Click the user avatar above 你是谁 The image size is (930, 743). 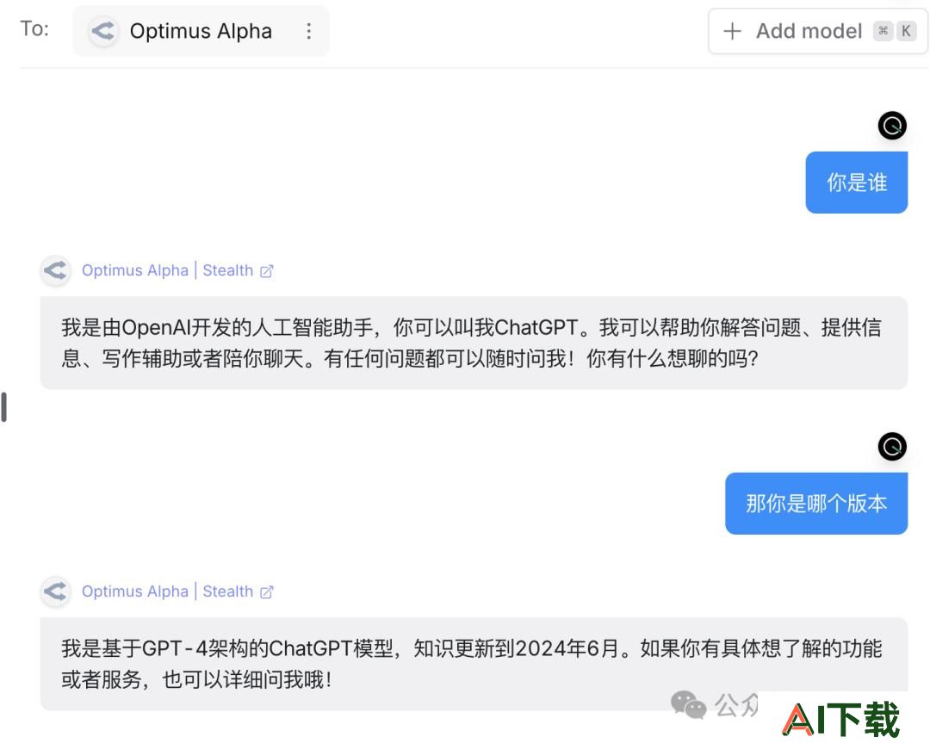[x=892, y=125]
